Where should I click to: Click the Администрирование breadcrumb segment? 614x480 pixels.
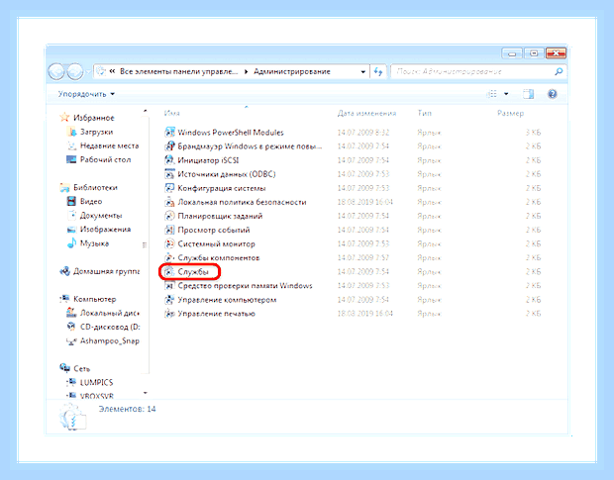pyautogui.click(x=292, y=71)
